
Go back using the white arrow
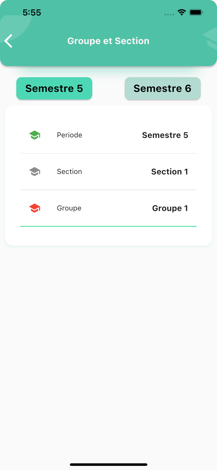pyautogui.click(x=8, y=41)
